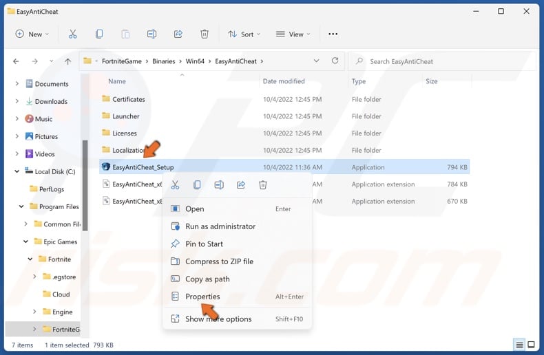Open the New dropdown button
This screenshot has height=355, width=544.
coord(32,34)
